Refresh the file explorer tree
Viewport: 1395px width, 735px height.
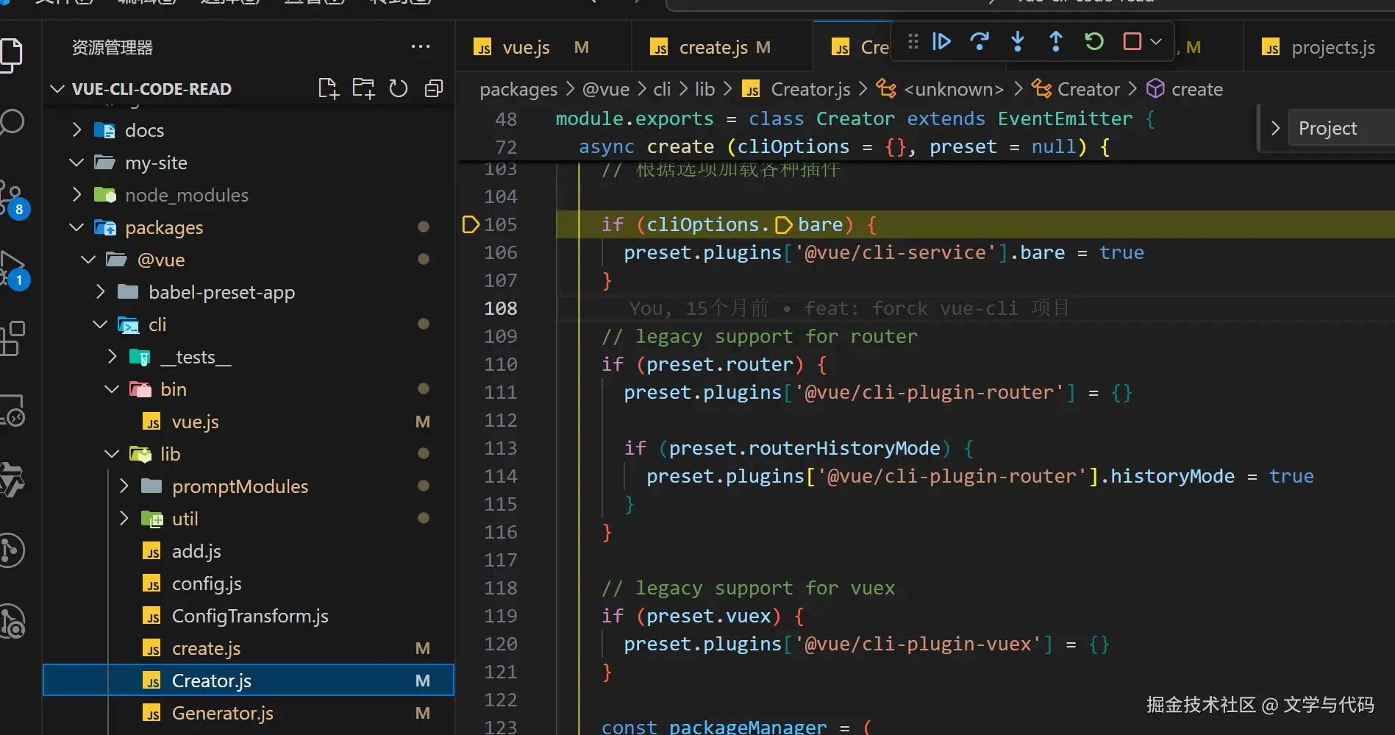[399, 89]
